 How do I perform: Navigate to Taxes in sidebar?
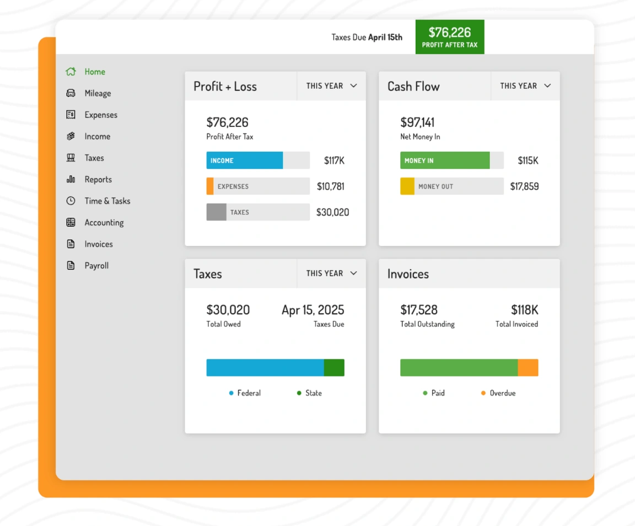point(94,158)
